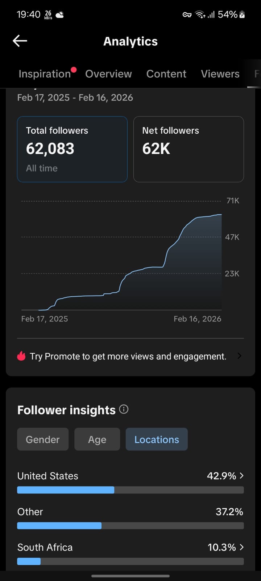This screenshot has height=581, width=261.
Task: Tap the Promote flame icon
Action: point(22,356)
